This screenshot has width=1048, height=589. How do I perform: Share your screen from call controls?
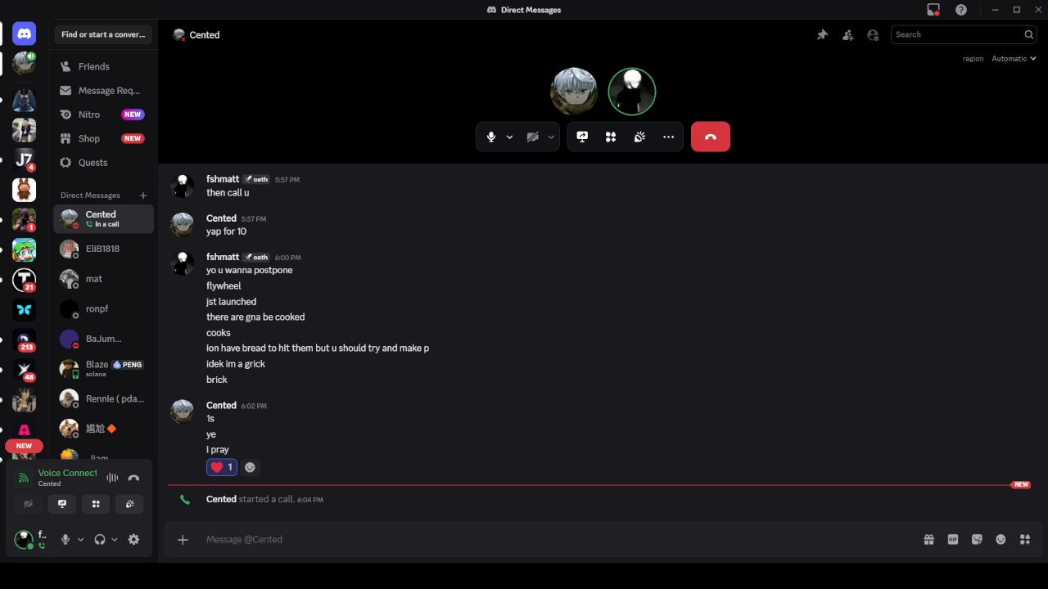(582, 137)
